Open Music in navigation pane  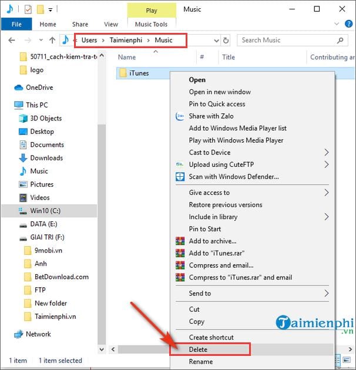33,171
